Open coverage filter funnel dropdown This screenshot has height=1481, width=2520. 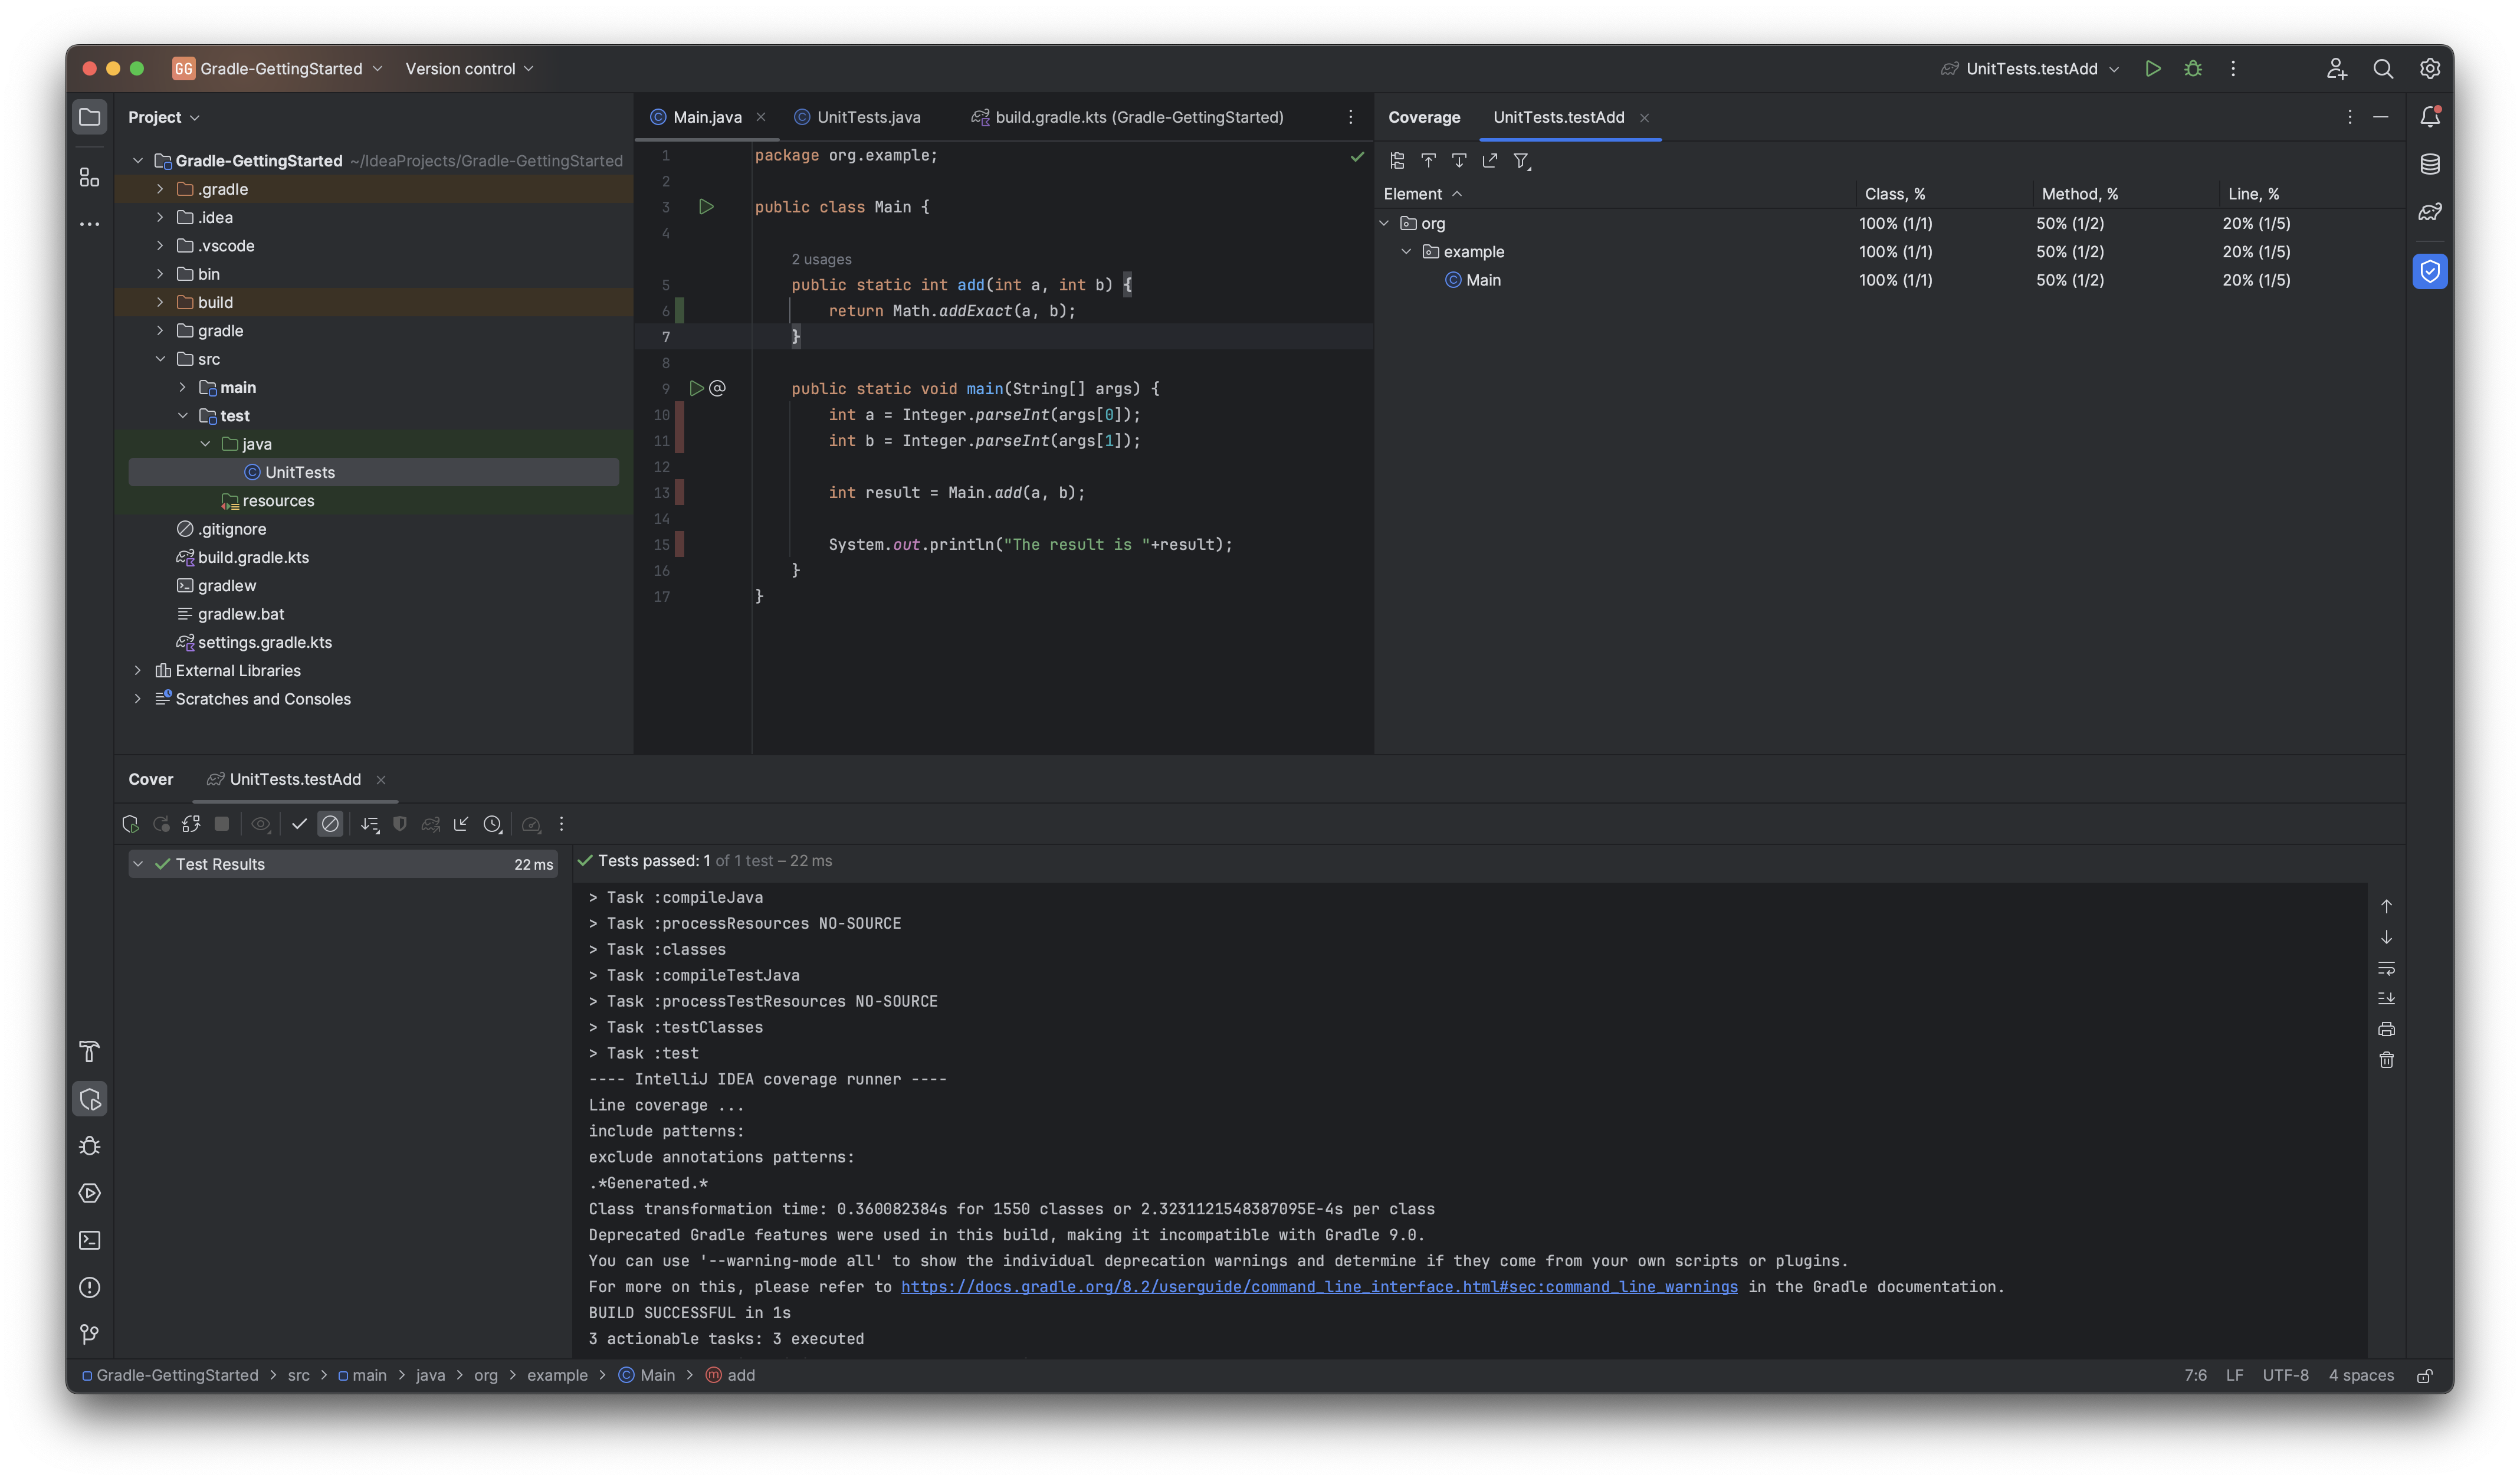[x=1522, y=160]
